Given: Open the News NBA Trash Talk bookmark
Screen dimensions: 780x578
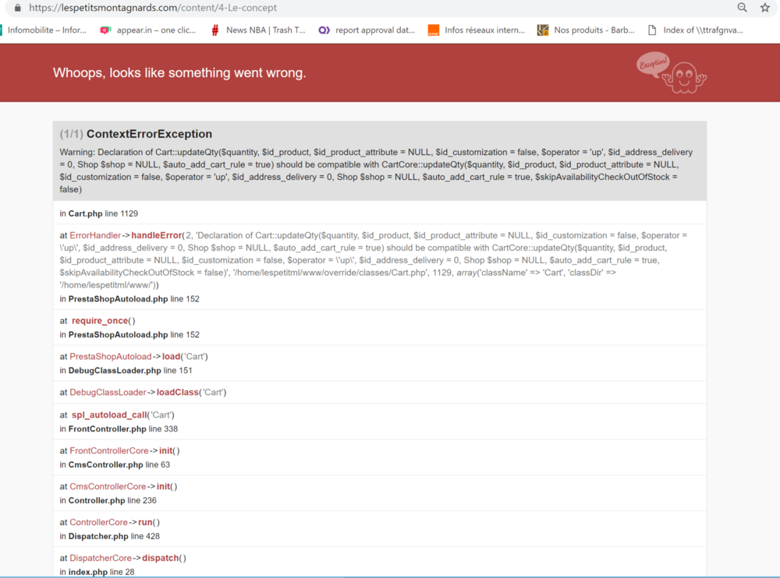Looking at the screenshot, I should 259,30.
